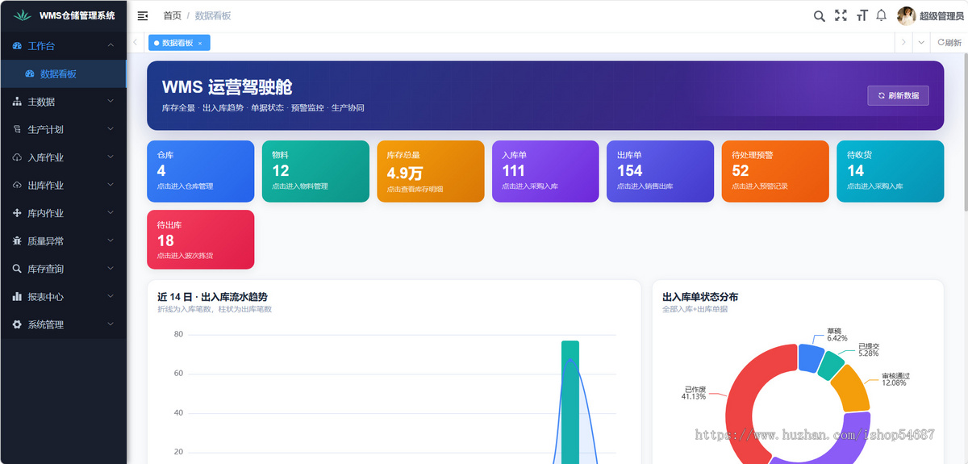
Task: Click the 出入库单状态分布 chart title
Action: [700, 297]
